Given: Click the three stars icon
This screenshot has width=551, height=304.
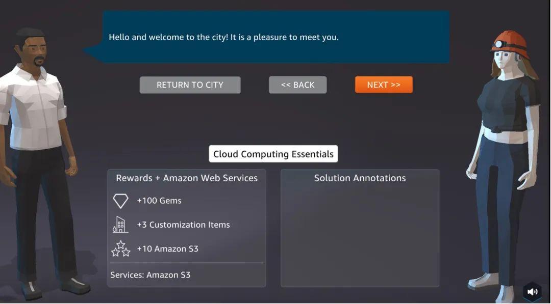Looking at the screenshot, I should click(120, 248).
